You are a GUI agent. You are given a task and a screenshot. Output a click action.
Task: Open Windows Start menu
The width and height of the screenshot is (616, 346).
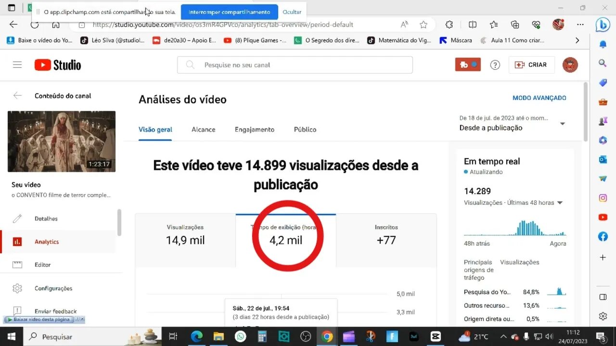(12, 336)
